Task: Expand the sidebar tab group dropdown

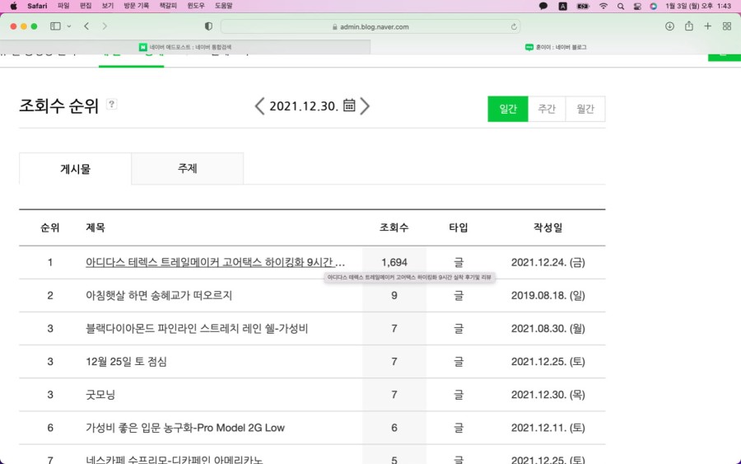Action: pos(69,26)
